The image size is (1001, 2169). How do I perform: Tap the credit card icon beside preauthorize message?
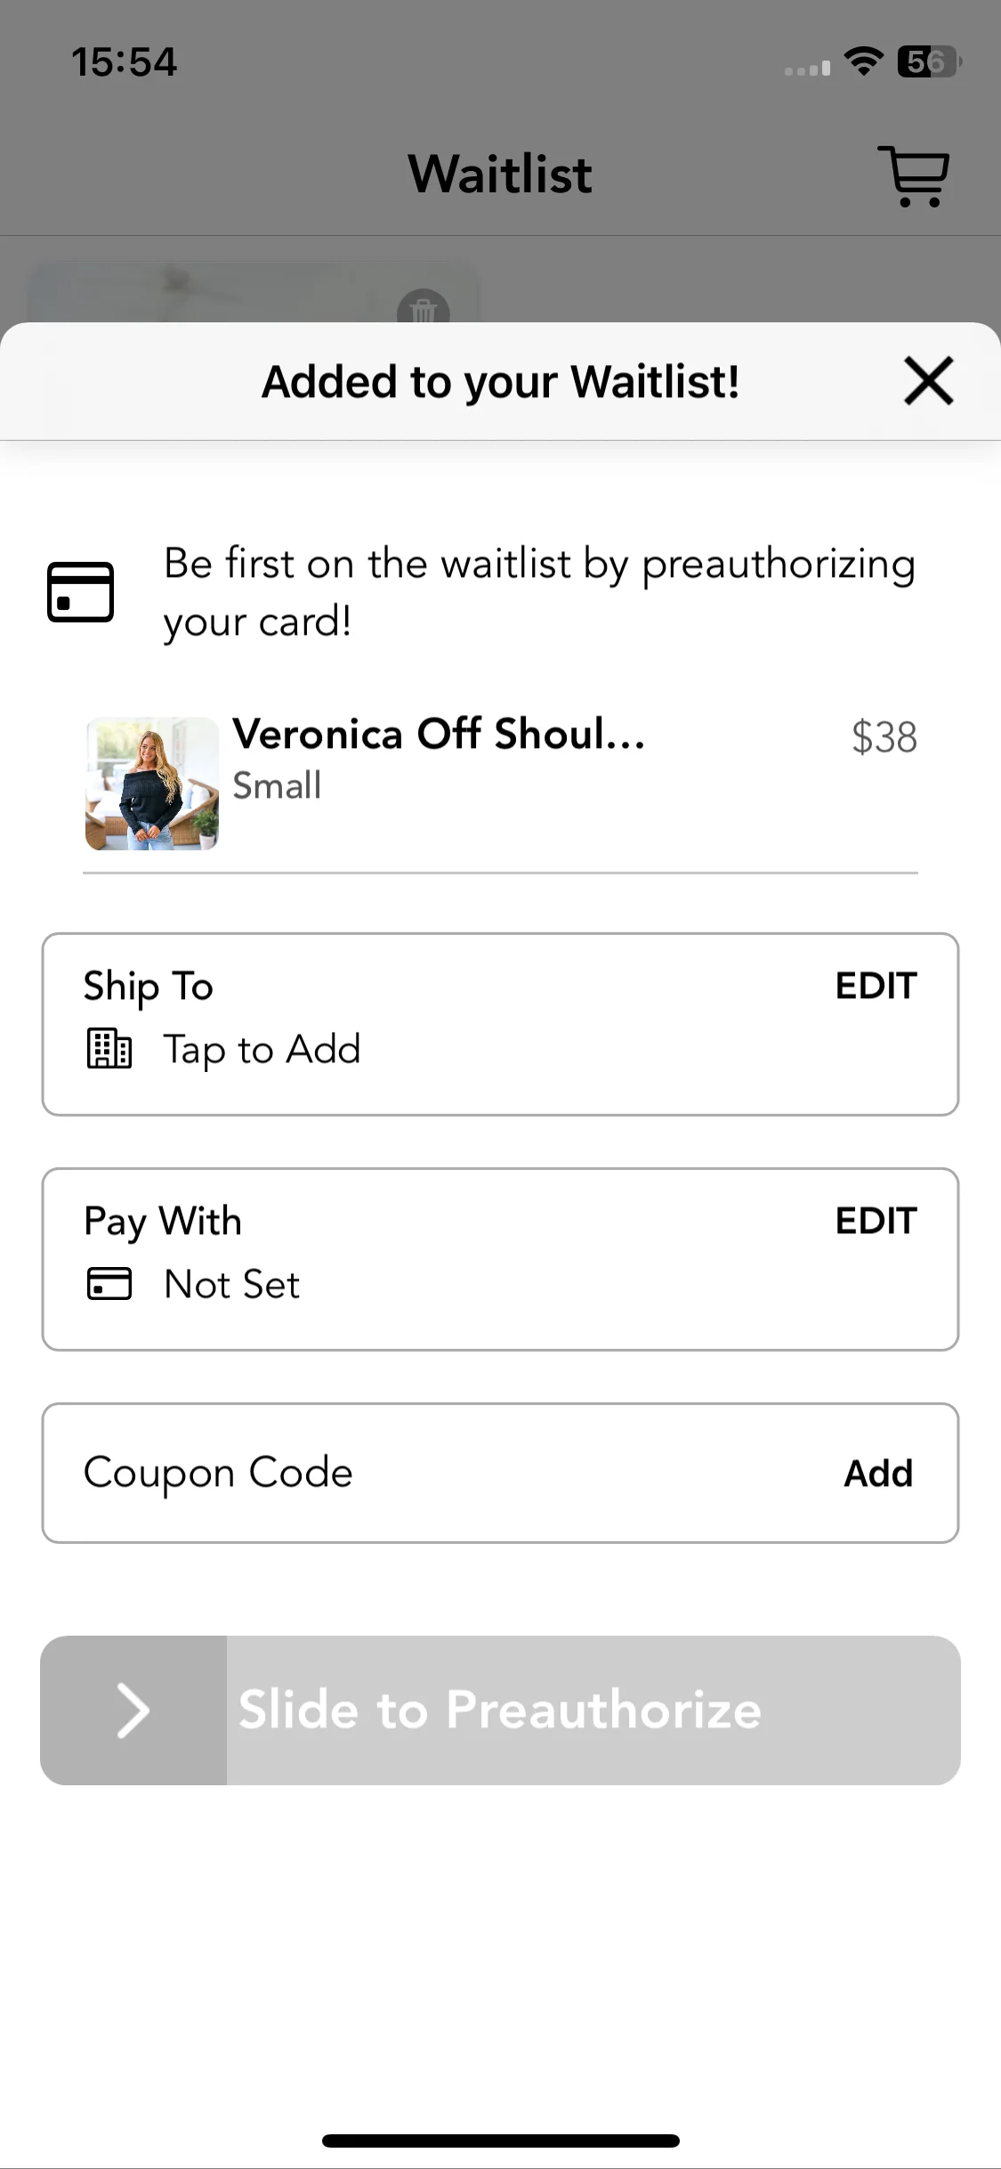[80, 592]
